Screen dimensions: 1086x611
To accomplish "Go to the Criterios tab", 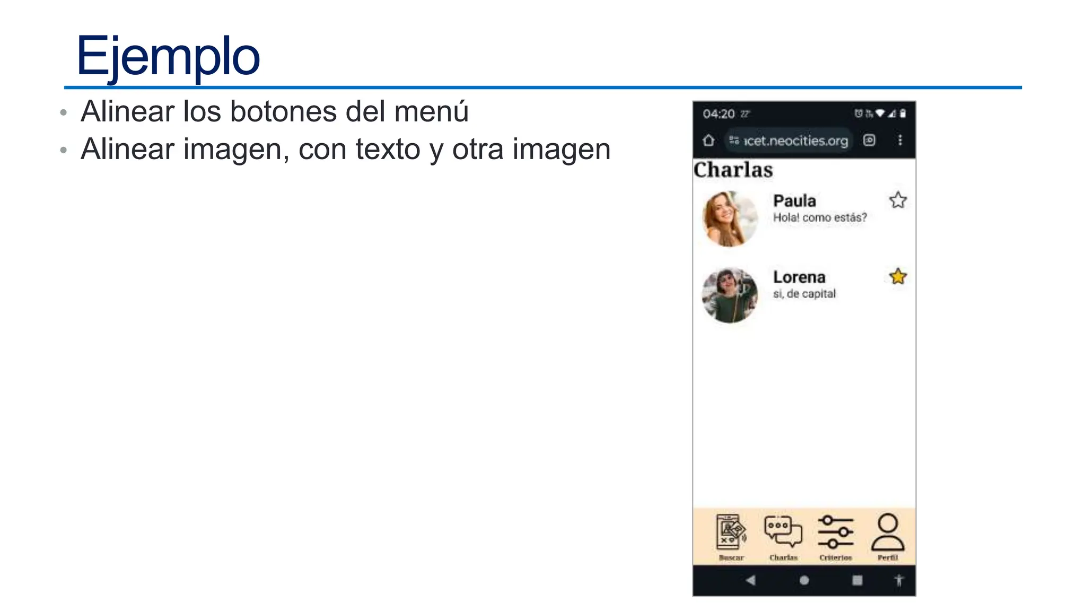I will click(x=835, y=537).
